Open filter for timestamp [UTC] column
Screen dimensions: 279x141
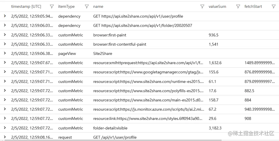click(52, 6)
